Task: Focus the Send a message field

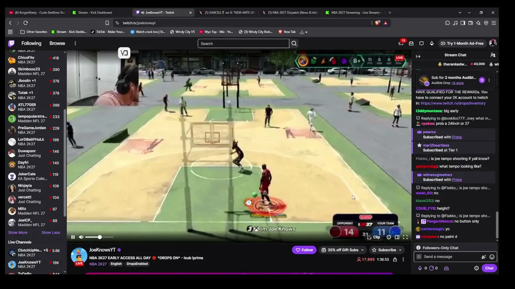Action: pos(455,257)
